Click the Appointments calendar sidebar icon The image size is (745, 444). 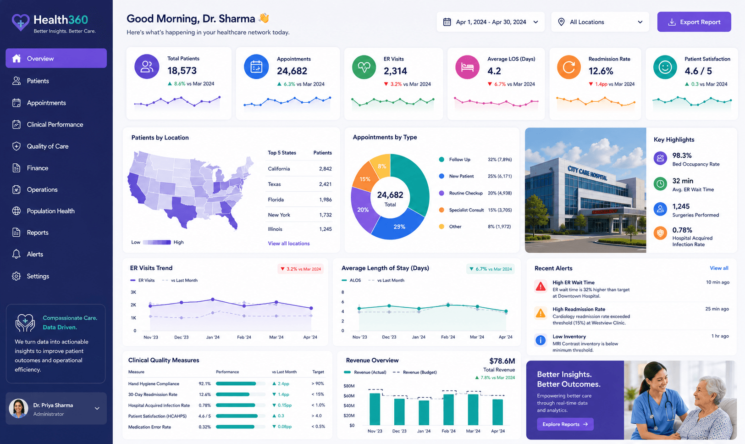(x=17, y=103)
